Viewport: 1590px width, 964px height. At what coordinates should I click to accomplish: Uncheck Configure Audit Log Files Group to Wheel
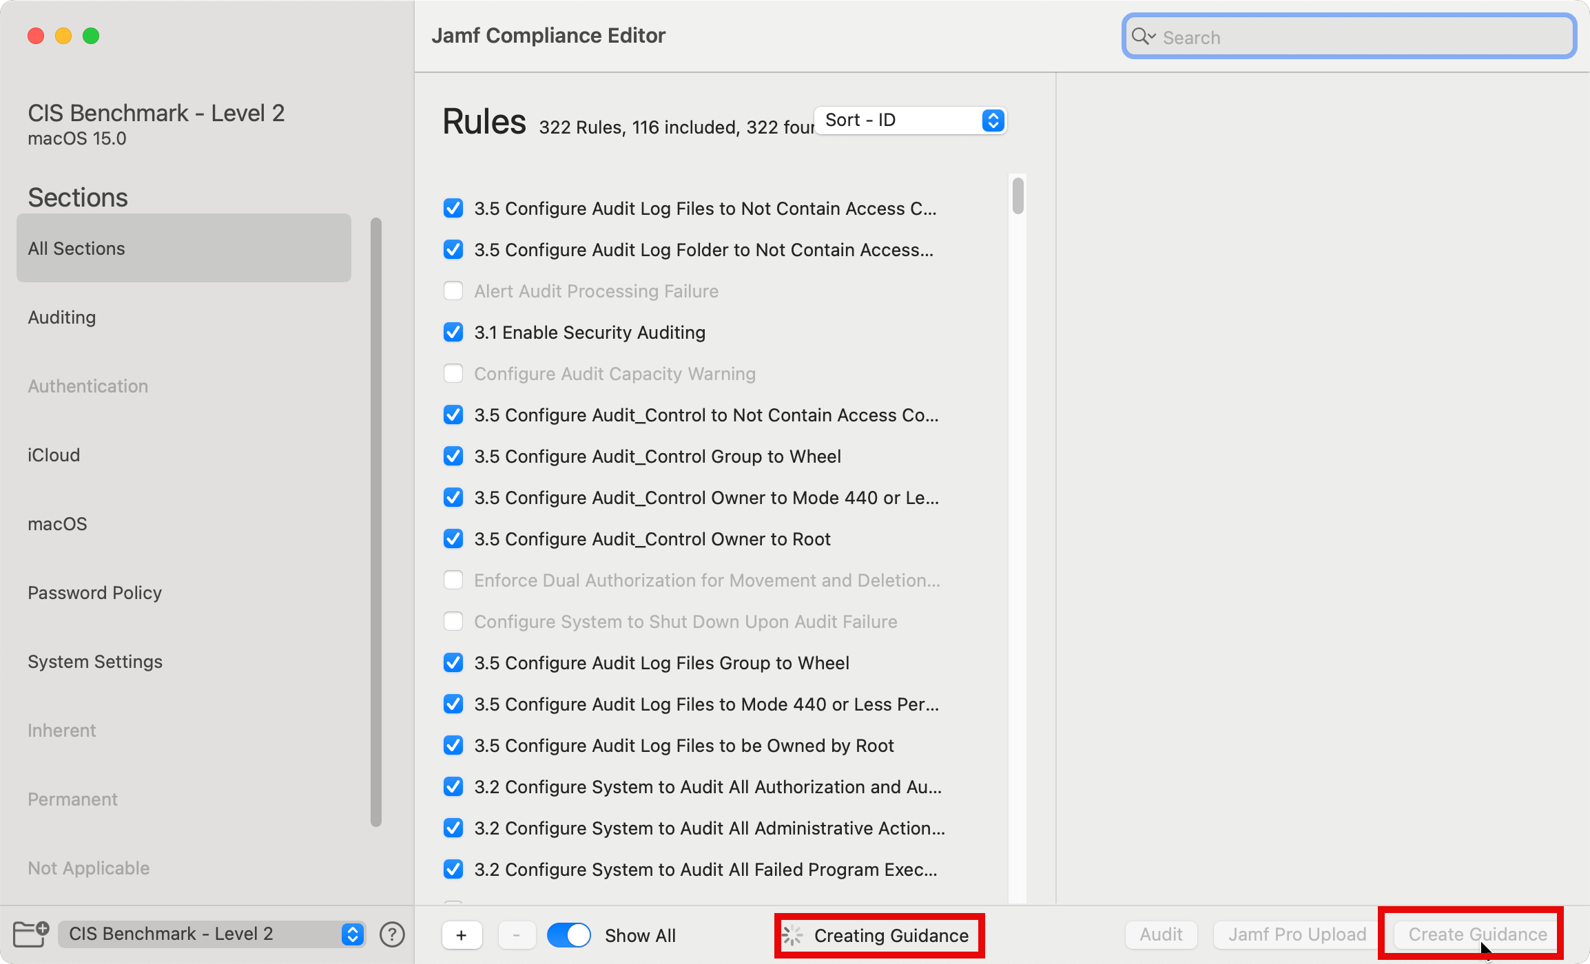coord(453,662)
